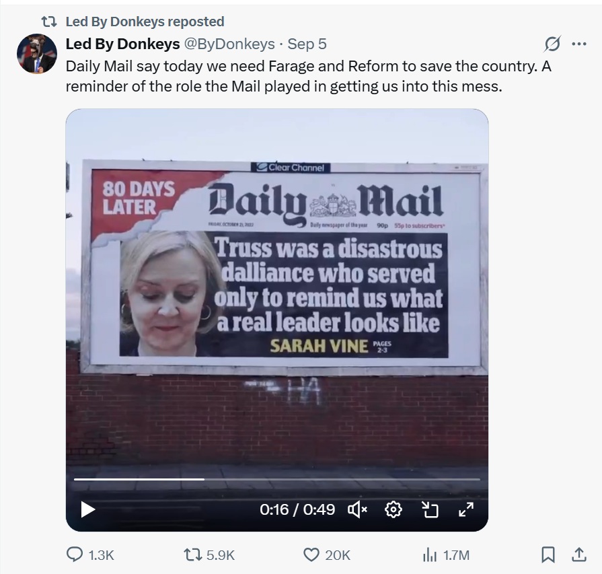Open the reply comments icon
Viewport: 602px width, 574px height.
coord(75,554)
